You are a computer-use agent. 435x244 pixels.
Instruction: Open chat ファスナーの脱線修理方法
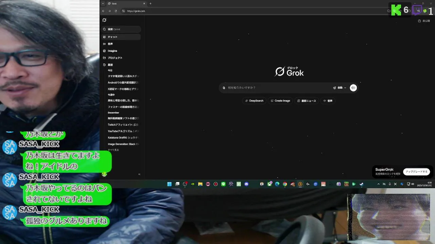click(123, 107)
